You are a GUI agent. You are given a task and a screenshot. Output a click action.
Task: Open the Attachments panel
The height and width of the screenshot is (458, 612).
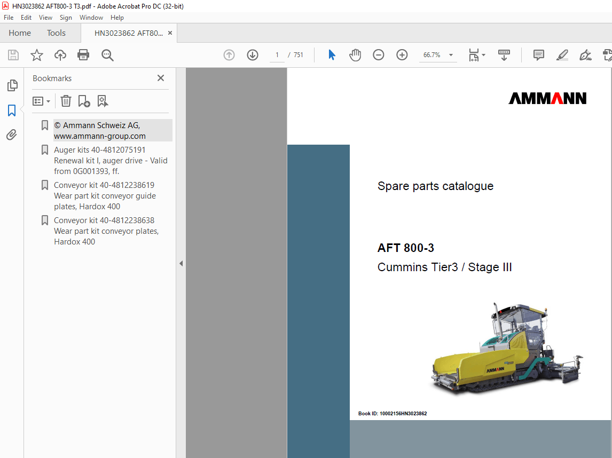coord(12,135)
